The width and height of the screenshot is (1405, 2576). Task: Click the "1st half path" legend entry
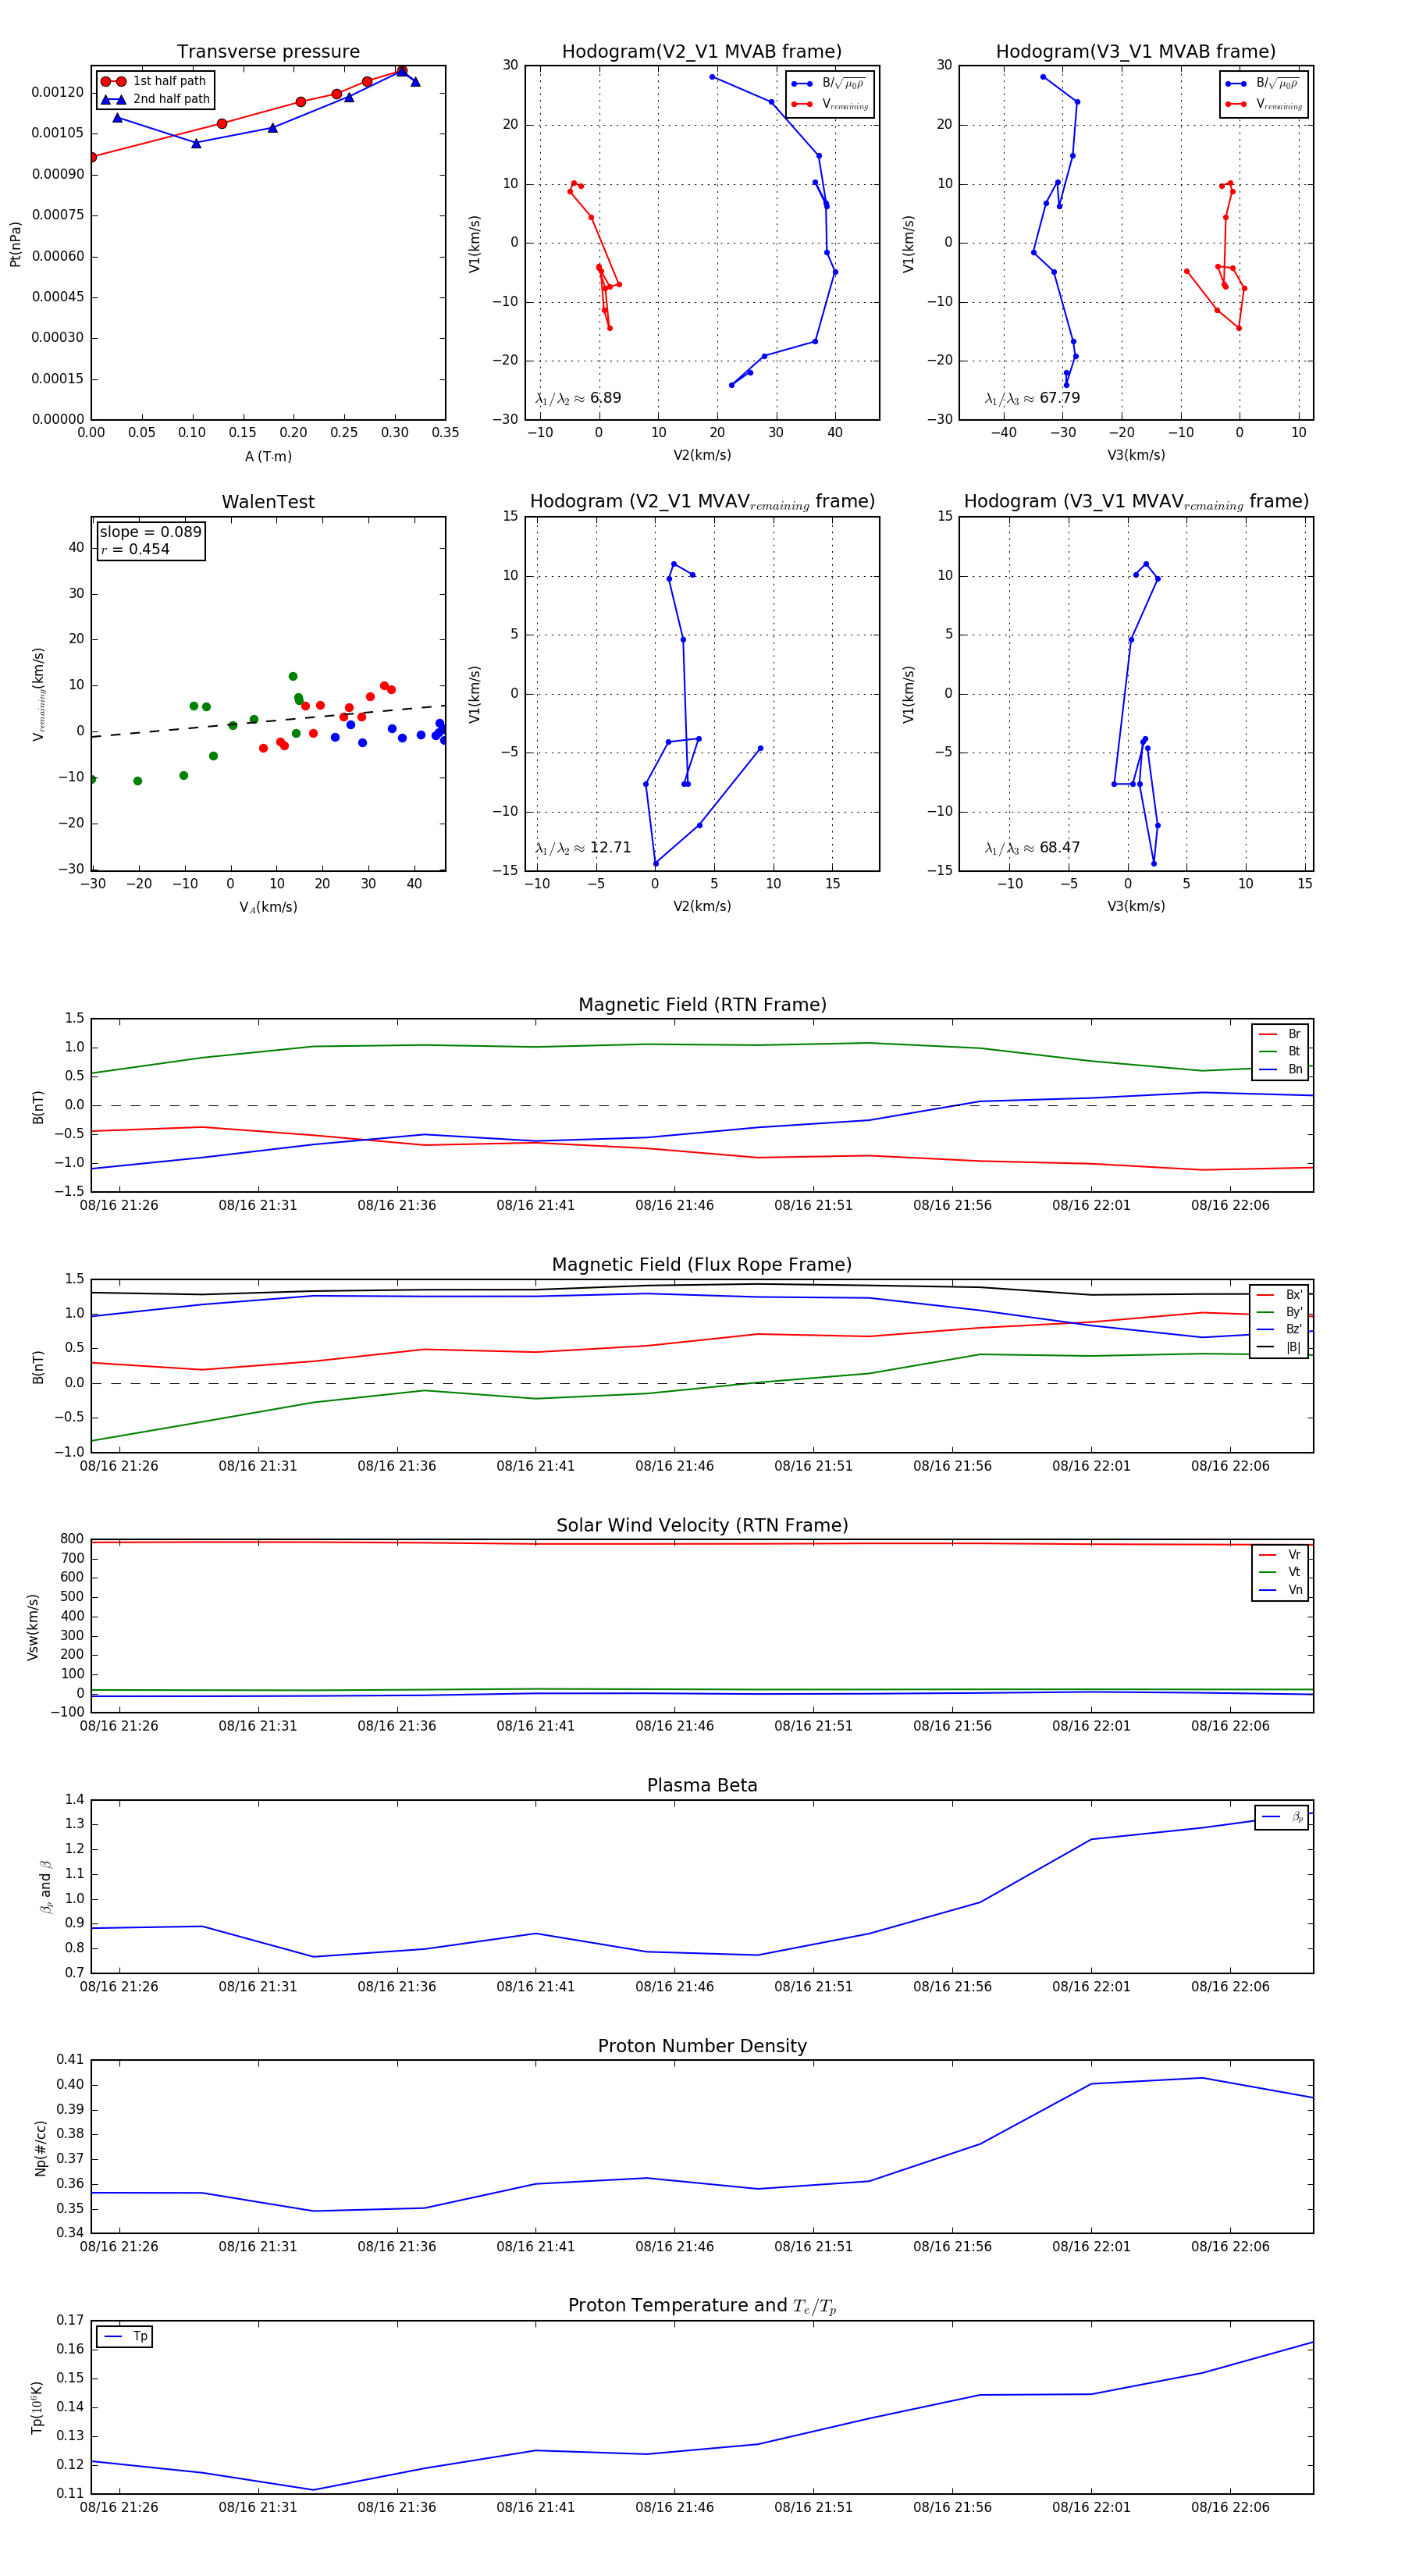(154, 81)
